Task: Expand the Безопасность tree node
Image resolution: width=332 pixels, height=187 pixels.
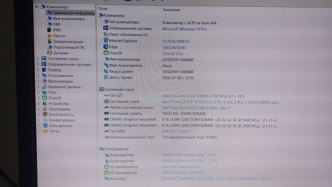Action: point(39,115)
